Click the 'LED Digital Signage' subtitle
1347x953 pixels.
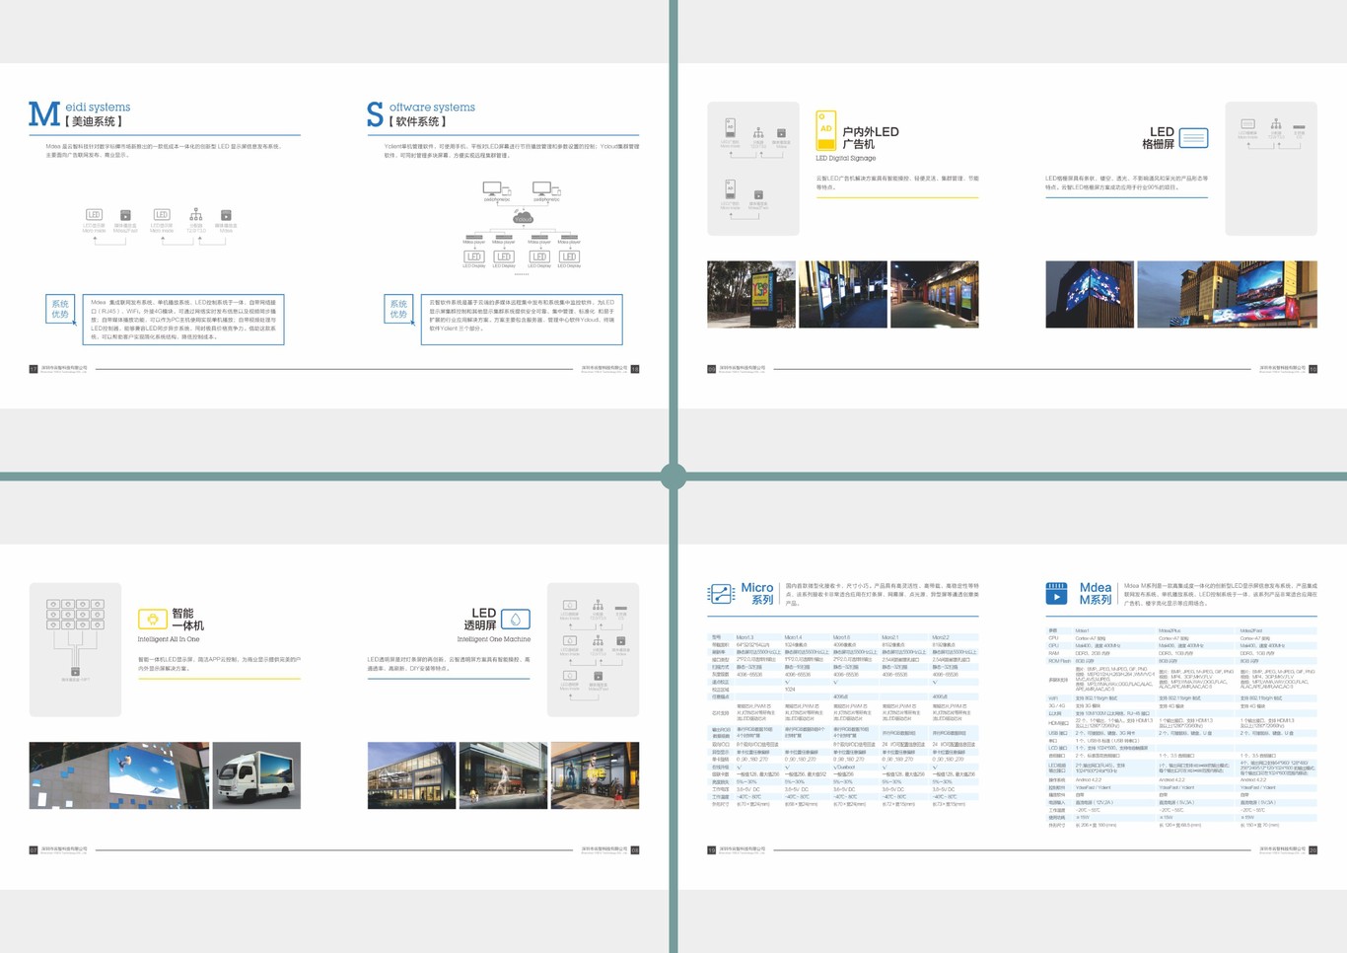pos(845,158)
